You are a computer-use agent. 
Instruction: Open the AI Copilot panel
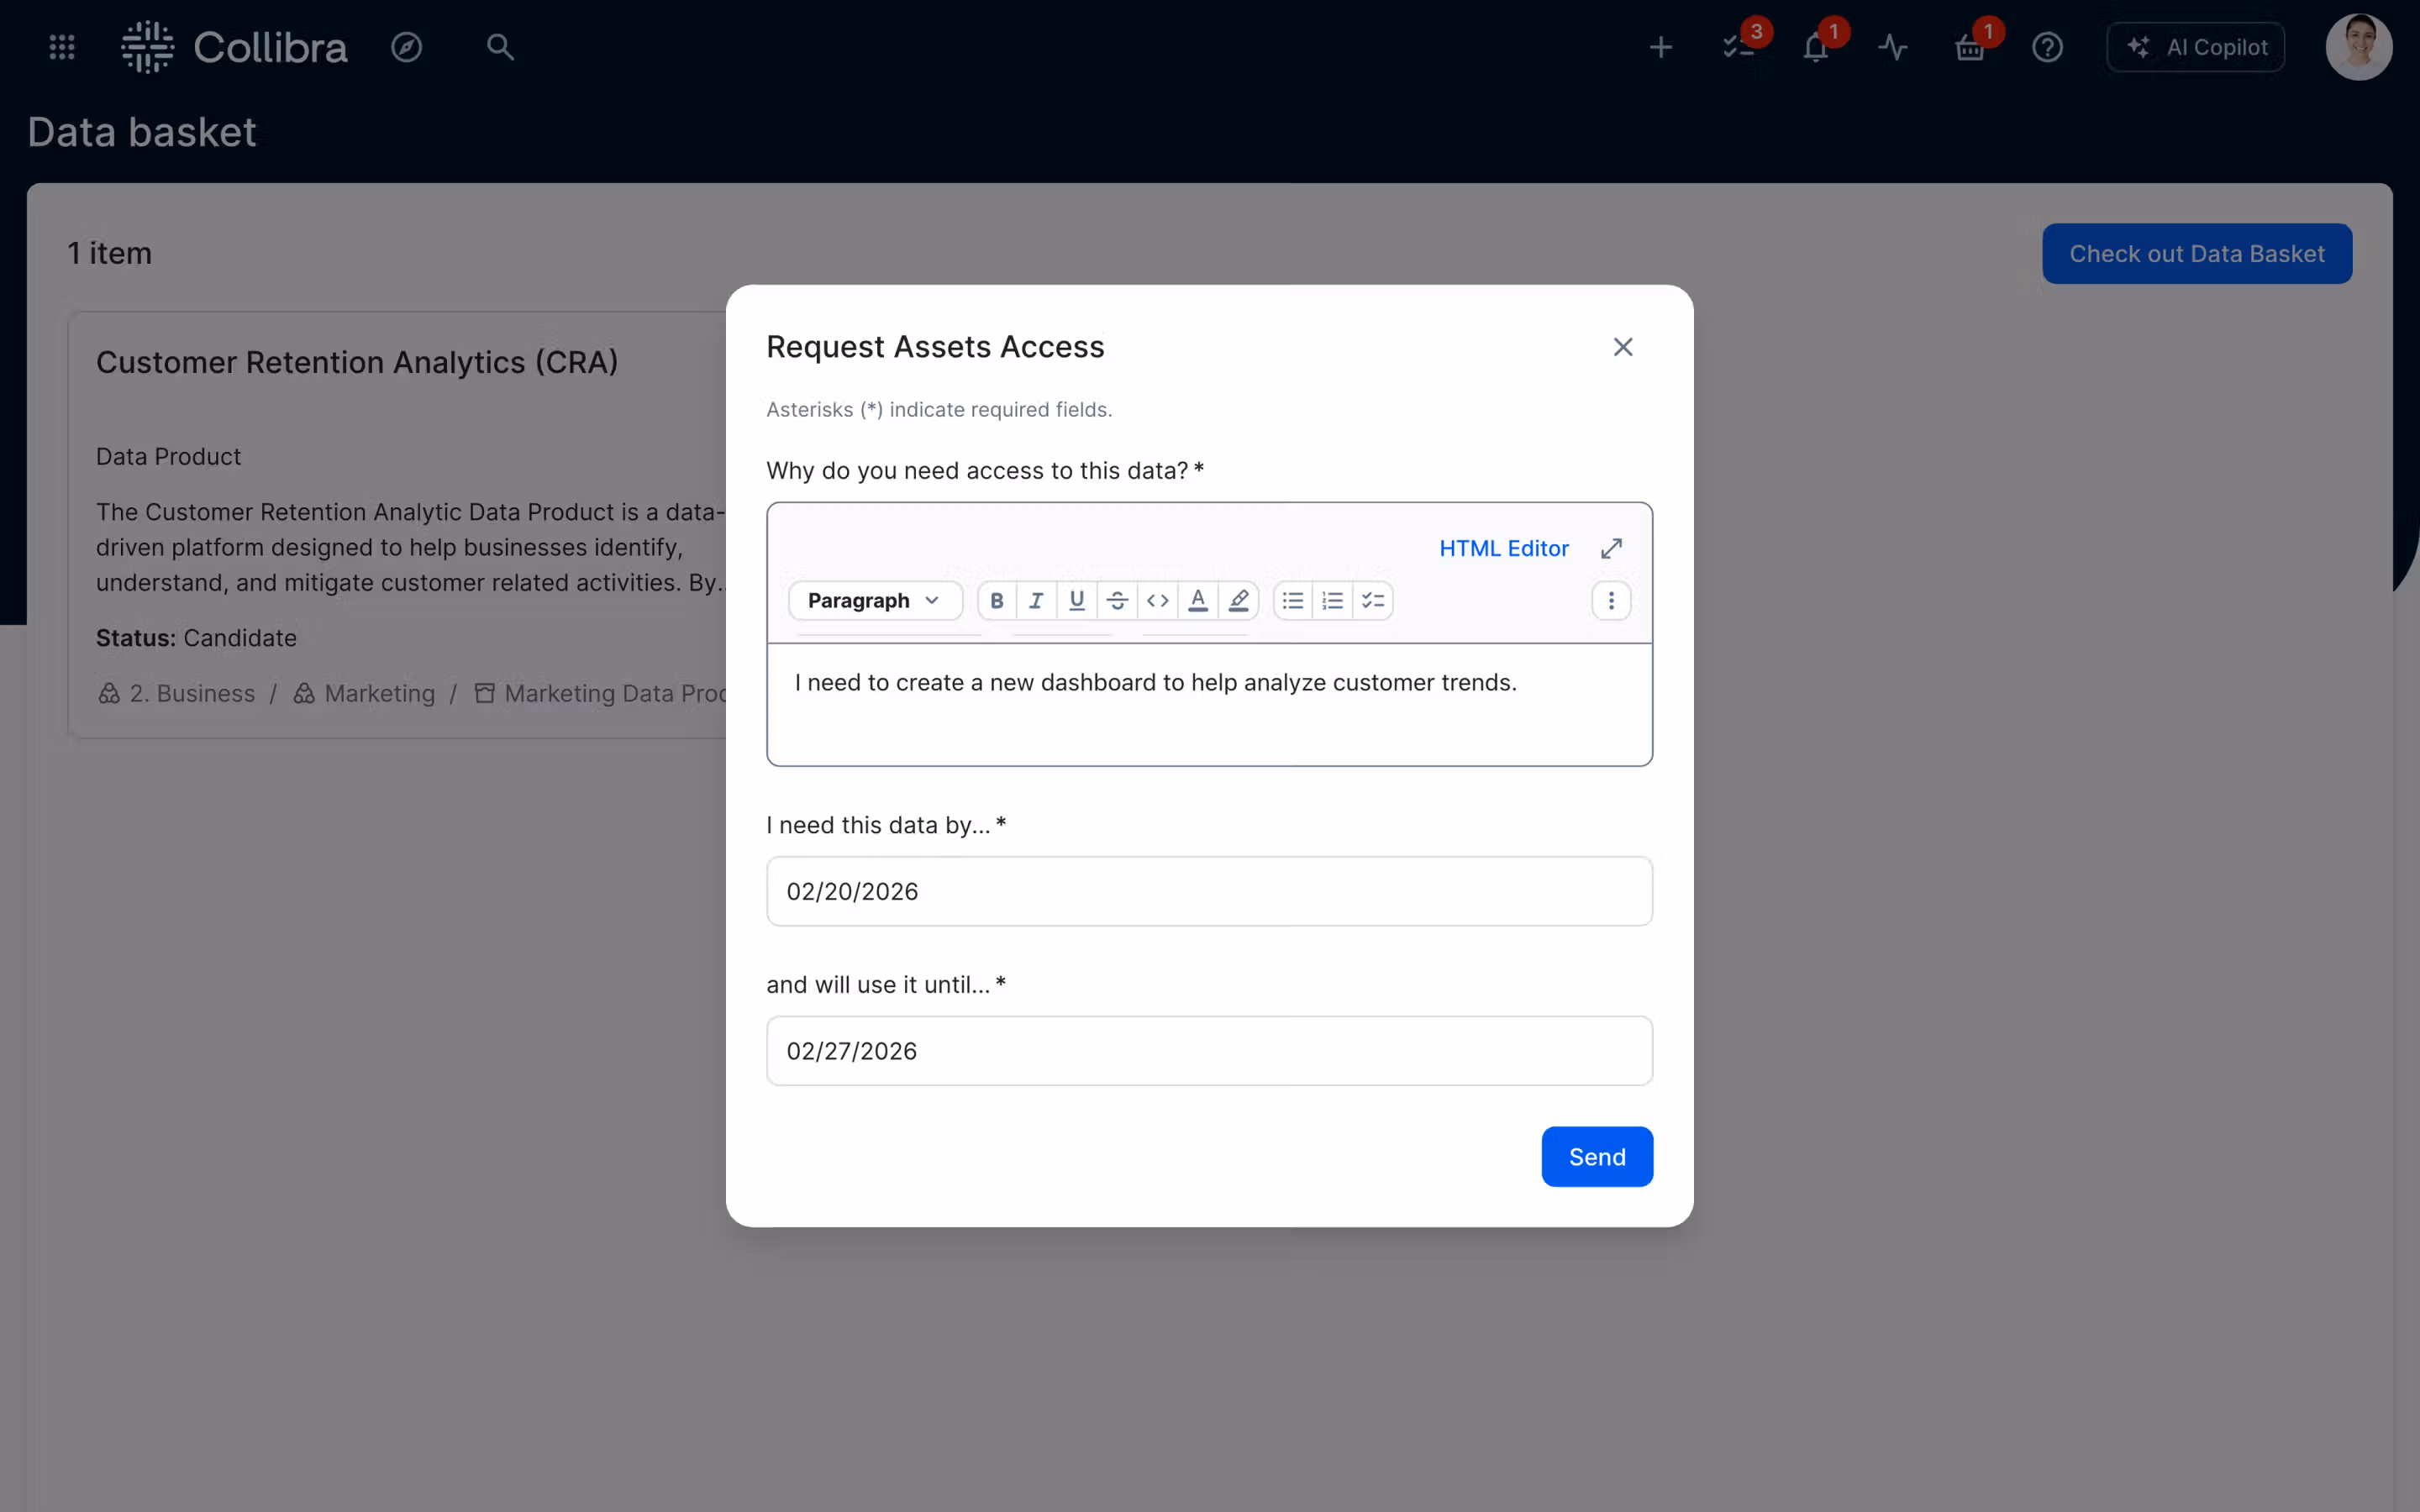pos(2196,47)
